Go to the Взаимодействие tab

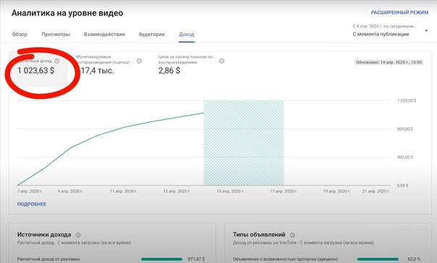tap(104, 34)
